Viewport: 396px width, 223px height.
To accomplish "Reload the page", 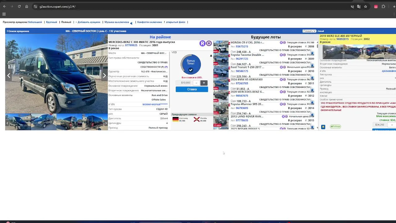I will point(19,7).
